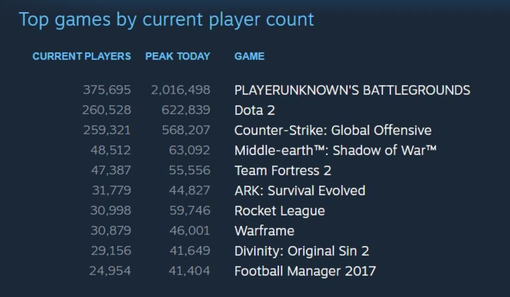Open Football Manager 2017 page
510x297 pixels.
(x=305, y=271)
